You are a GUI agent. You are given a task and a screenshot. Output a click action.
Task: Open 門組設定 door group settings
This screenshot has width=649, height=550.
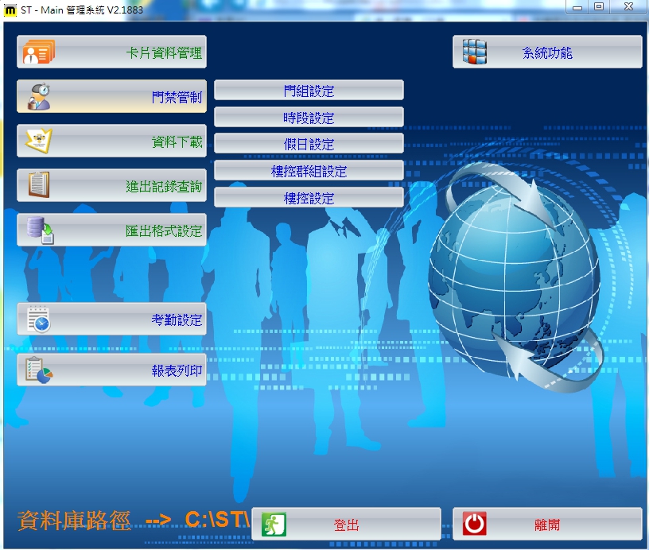309,91
